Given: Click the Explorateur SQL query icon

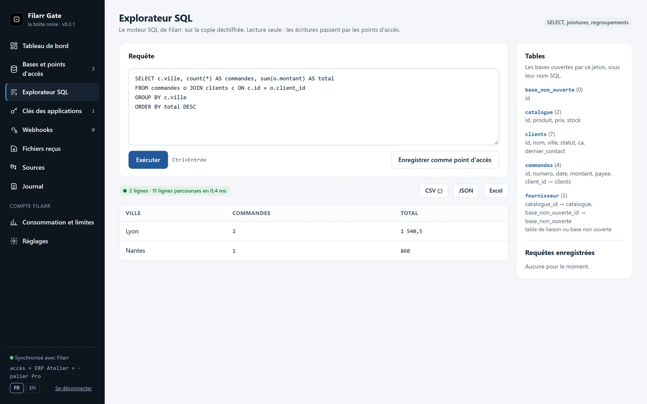Looking at the screenshot, I should pos(14,92).
